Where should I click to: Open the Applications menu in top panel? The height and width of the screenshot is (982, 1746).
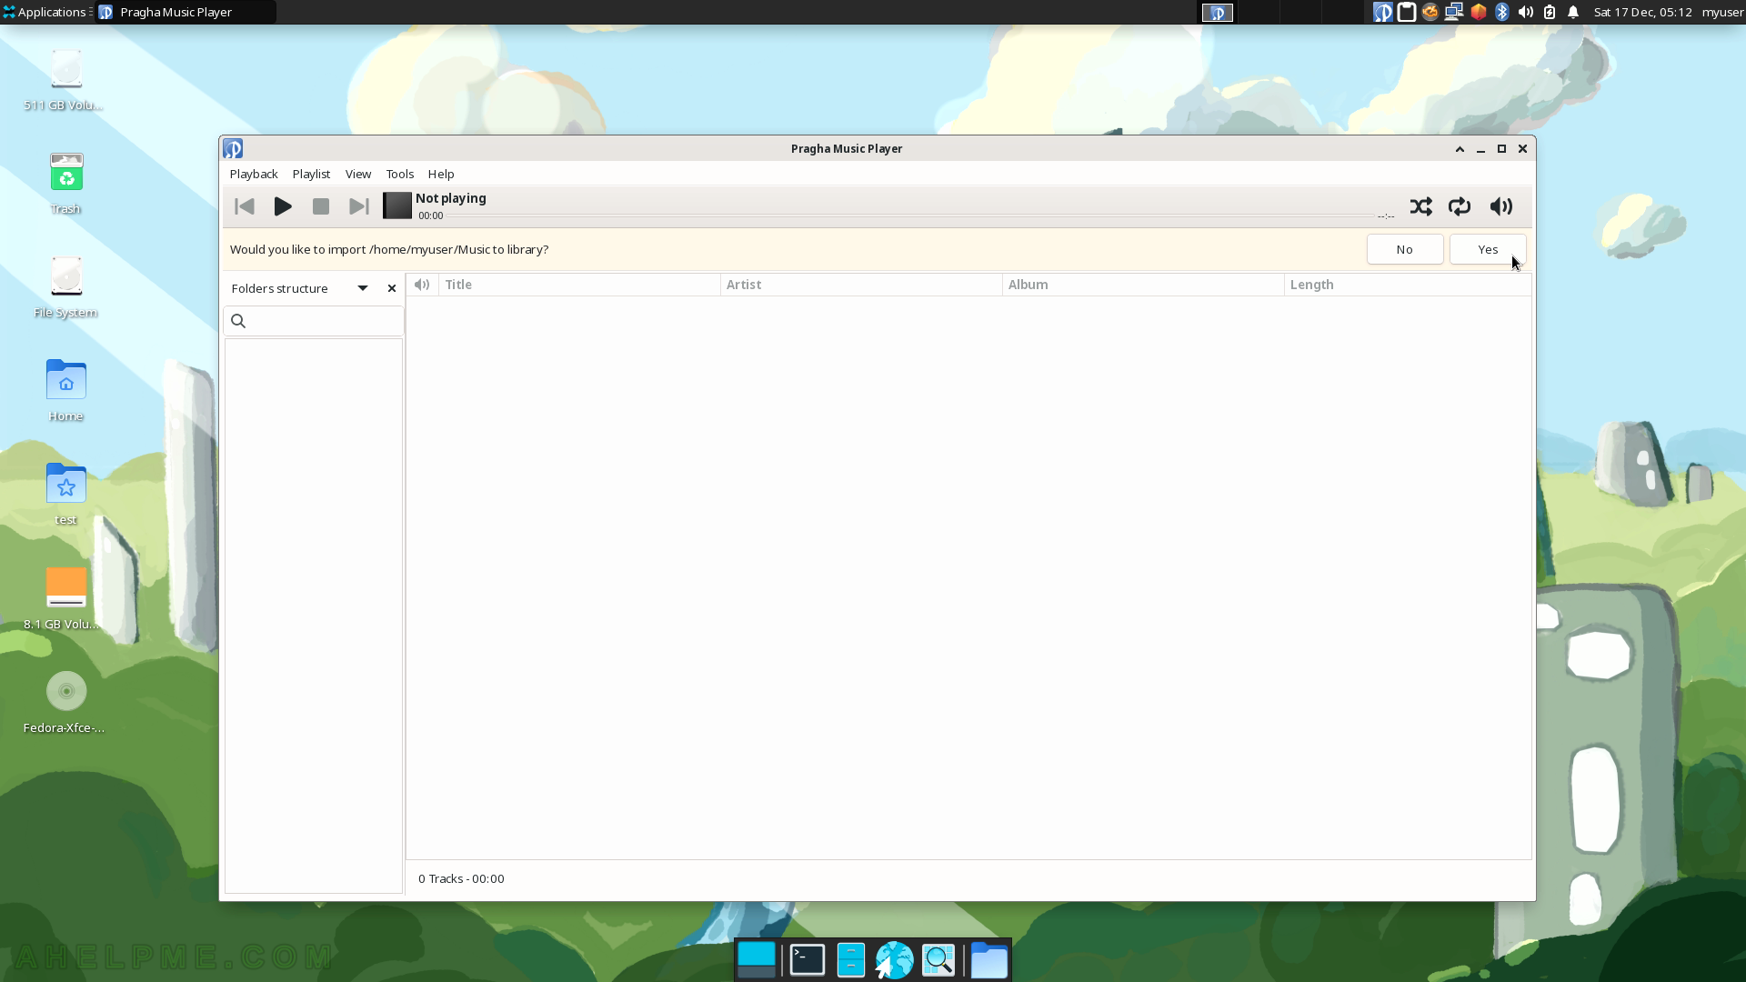tap(45, 12)
